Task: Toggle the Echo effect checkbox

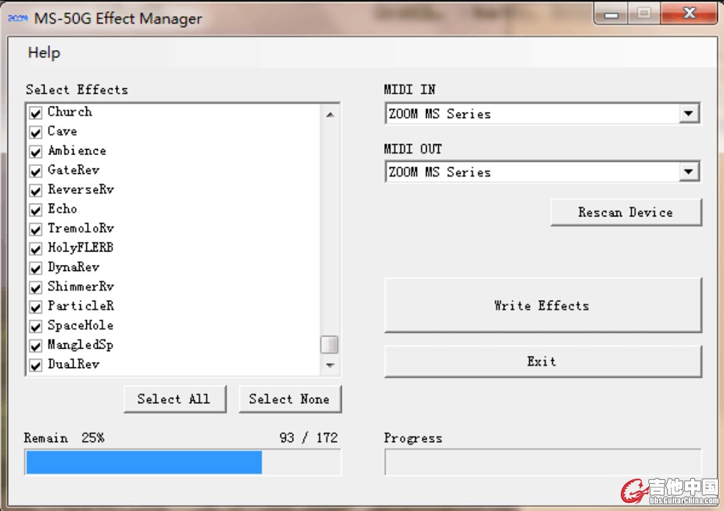Action: point(36,210)
